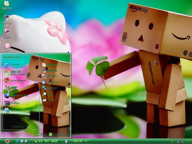The width and height of the screenshot is (192, 144).
Task: Click the taskbar clock
Action: tap(187, 141)
